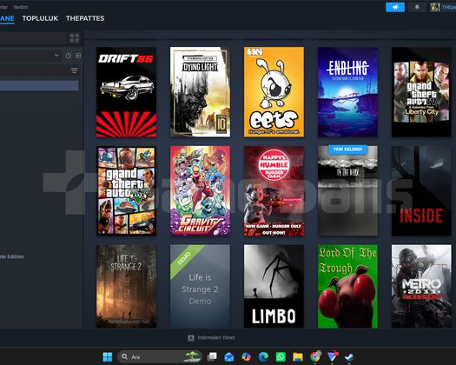Click İndirmeleri Yönet at the bottom
The image size is (456, 365).
coord(216,338)
